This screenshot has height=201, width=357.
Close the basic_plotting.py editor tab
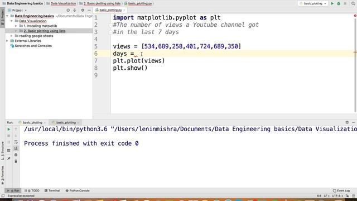click(124, 10)
